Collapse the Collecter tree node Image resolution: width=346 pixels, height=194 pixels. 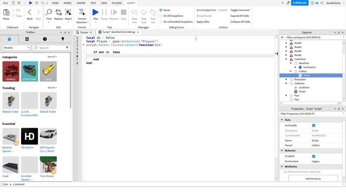pyautogui.click(x=287, y=84)
